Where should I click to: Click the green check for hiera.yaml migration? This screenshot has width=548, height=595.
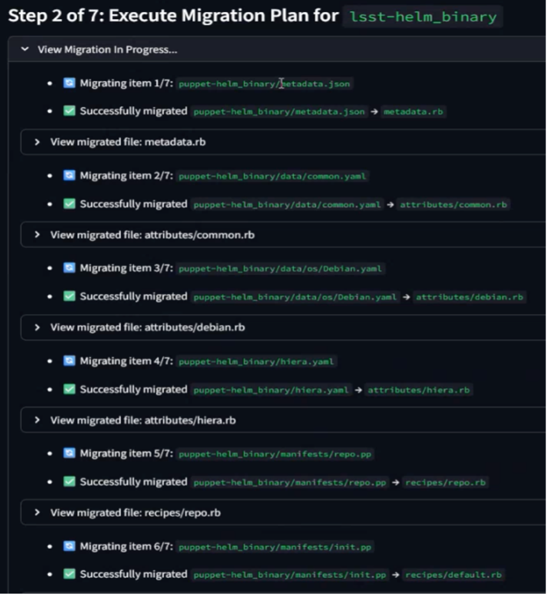pos(69,389)
